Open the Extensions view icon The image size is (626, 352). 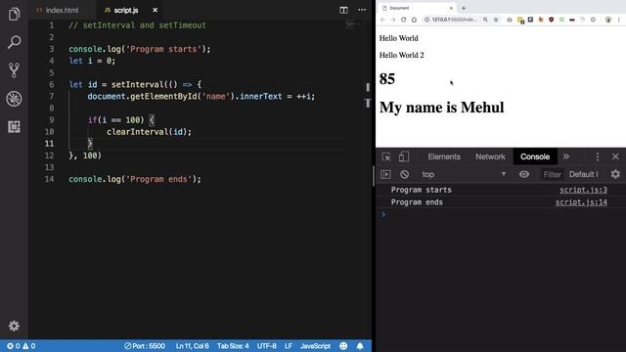click(x=14, y=127)
